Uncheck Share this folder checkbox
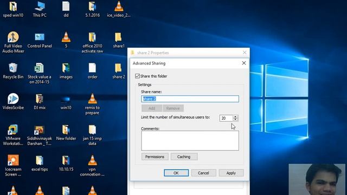This screenshot has width=347, height=195. coord(137,76)
